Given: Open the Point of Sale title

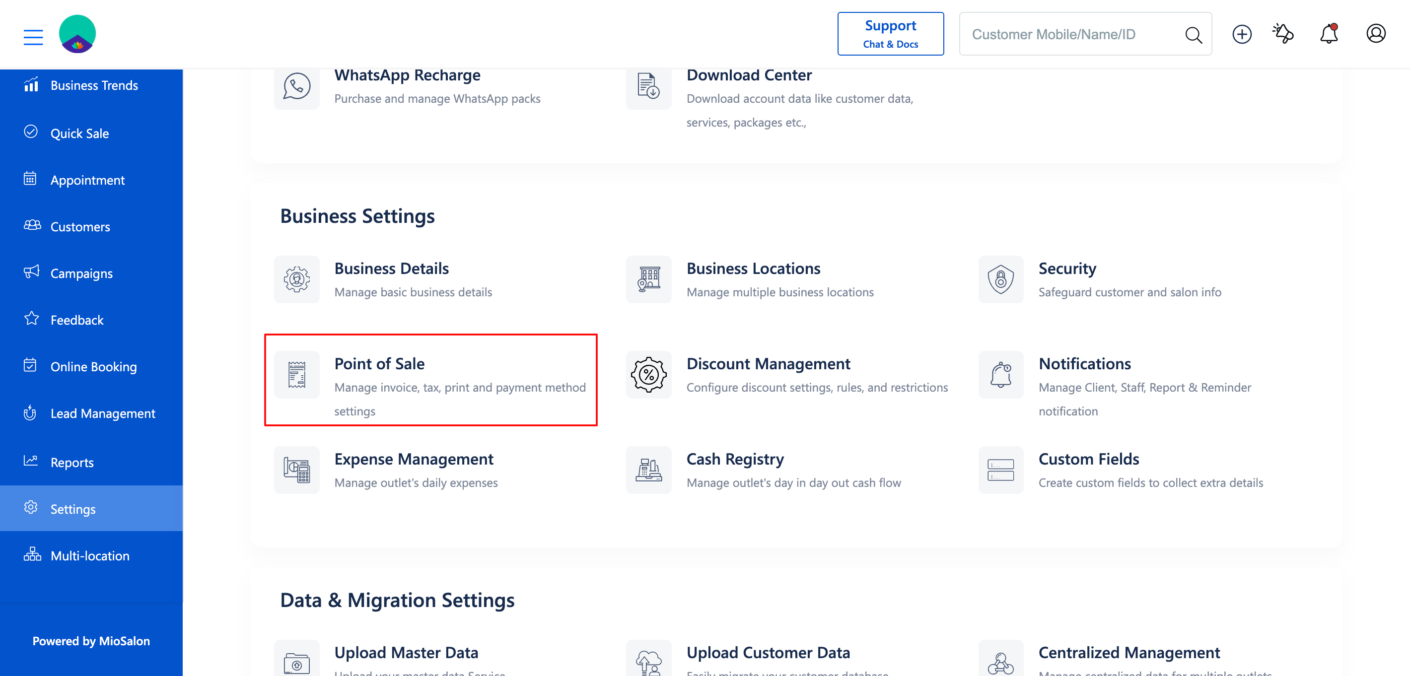Looking at the screenshot, I should coord(379,363).
